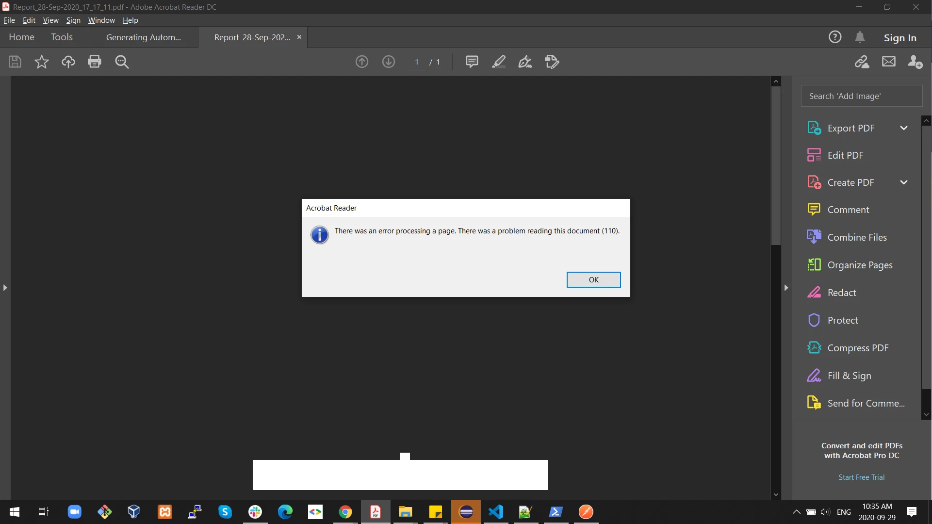Collapse right tools pane arrow
Screen dimensions: 932x524
click(x=786, y=288)
